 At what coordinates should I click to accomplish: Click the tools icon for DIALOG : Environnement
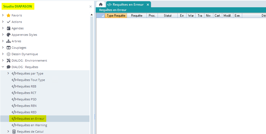[8, 61]
